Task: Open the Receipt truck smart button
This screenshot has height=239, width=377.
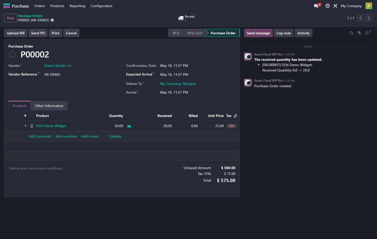Action: (188, 18)
